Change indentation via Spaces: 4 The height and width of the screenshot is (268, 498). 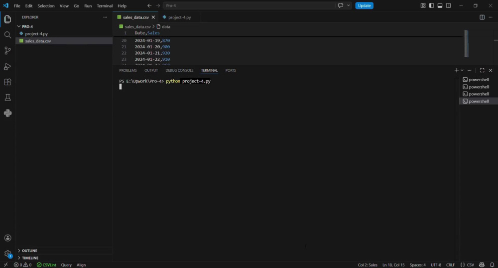pyautogui.click(x=417, y=265)
